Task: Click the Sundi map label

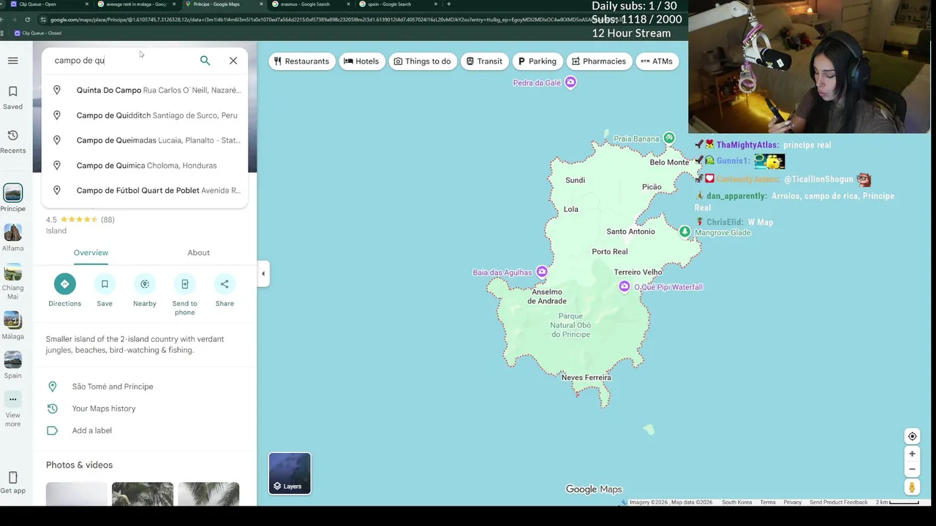Action: (575, 180)
